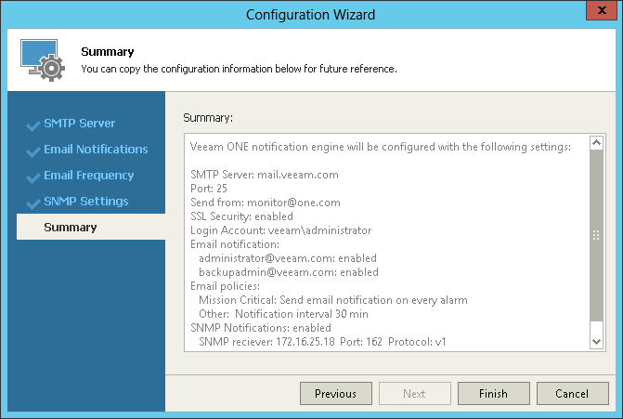
Task: Switch to SNMP Settings step
Action: (85, 202)
